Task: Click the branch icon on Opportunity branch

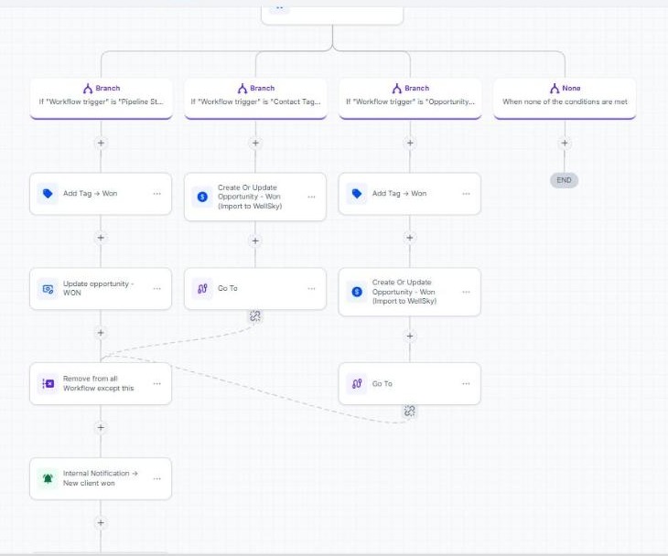Action: click(397, 89)
